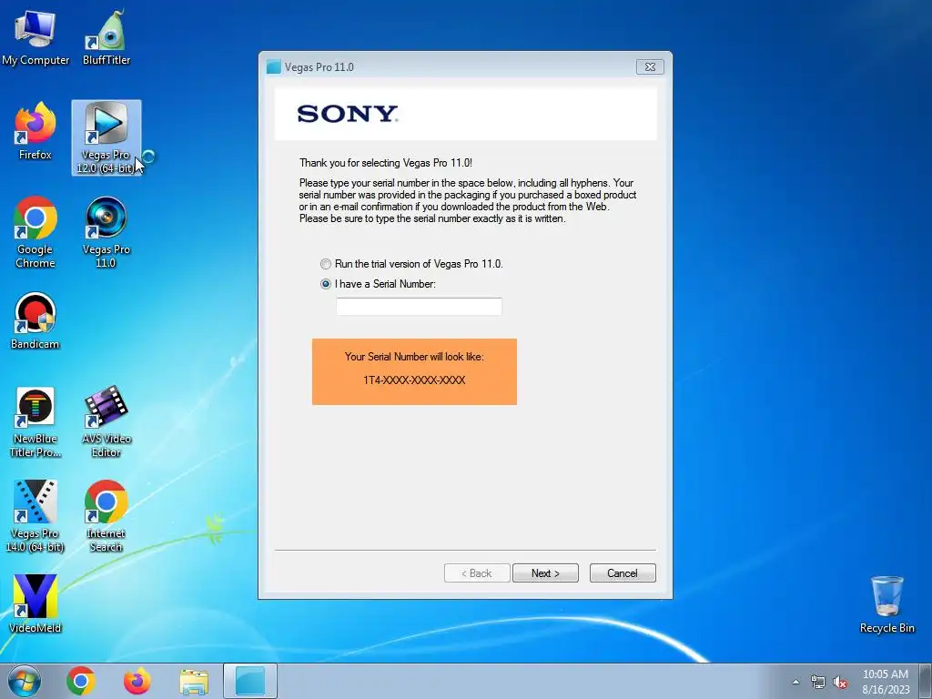Open NewBlue Titler Pro desktop shortcut

pos(35,422)
